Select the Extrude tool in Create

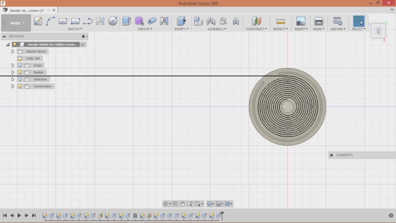coord(127,21)
